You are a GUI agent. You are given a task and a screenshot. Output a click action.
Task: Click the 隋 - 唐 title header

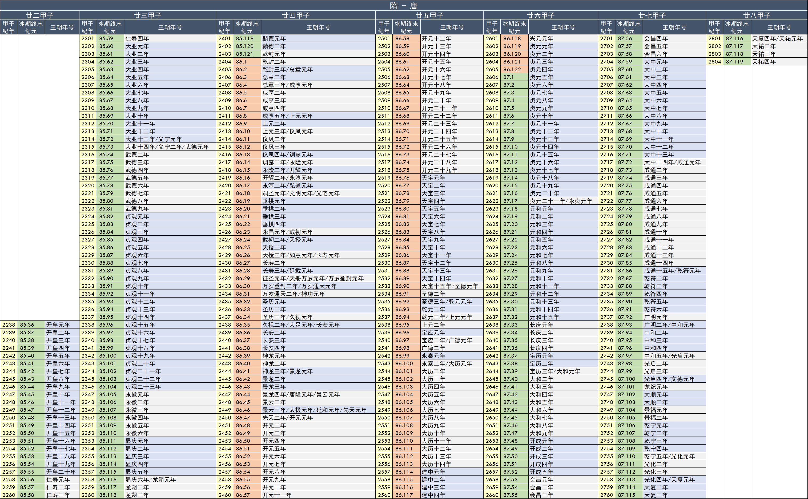pyautogui.click(x=404, y=5)
